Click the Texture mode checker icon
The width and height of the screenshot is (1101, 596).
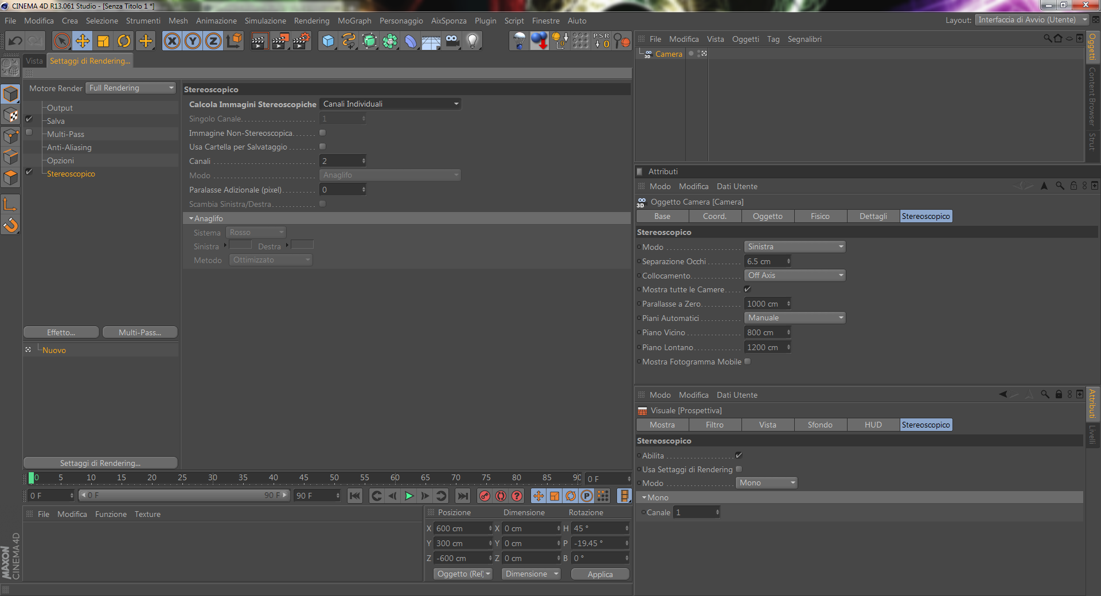[x=11, y=115]
